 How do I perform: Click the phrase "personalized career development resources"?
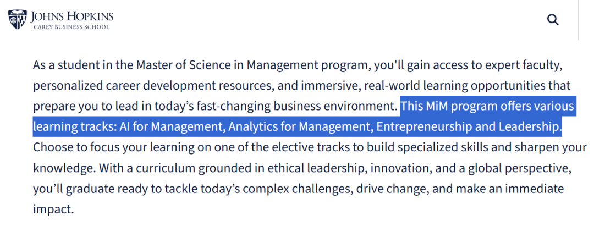(x=153, y=86)
